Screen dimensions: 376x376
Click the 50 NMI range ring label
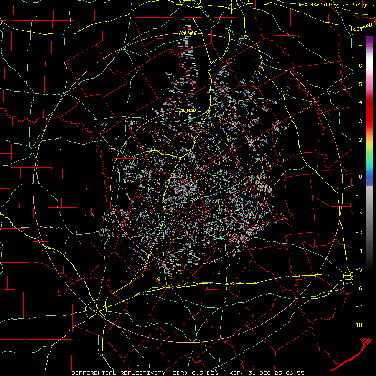click(x=188, y=110)
